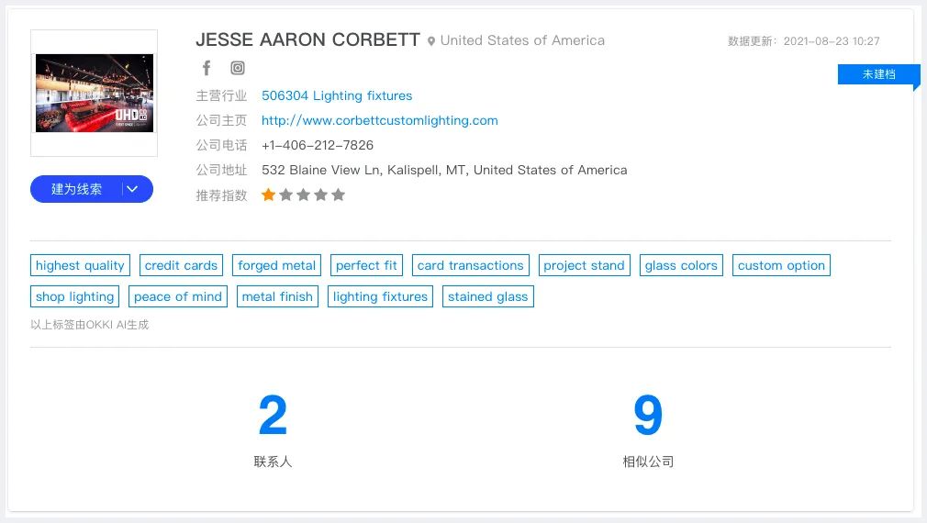Choose the 'custom option' tag
The width and height of the screenshot is (927, 523).
781,266
